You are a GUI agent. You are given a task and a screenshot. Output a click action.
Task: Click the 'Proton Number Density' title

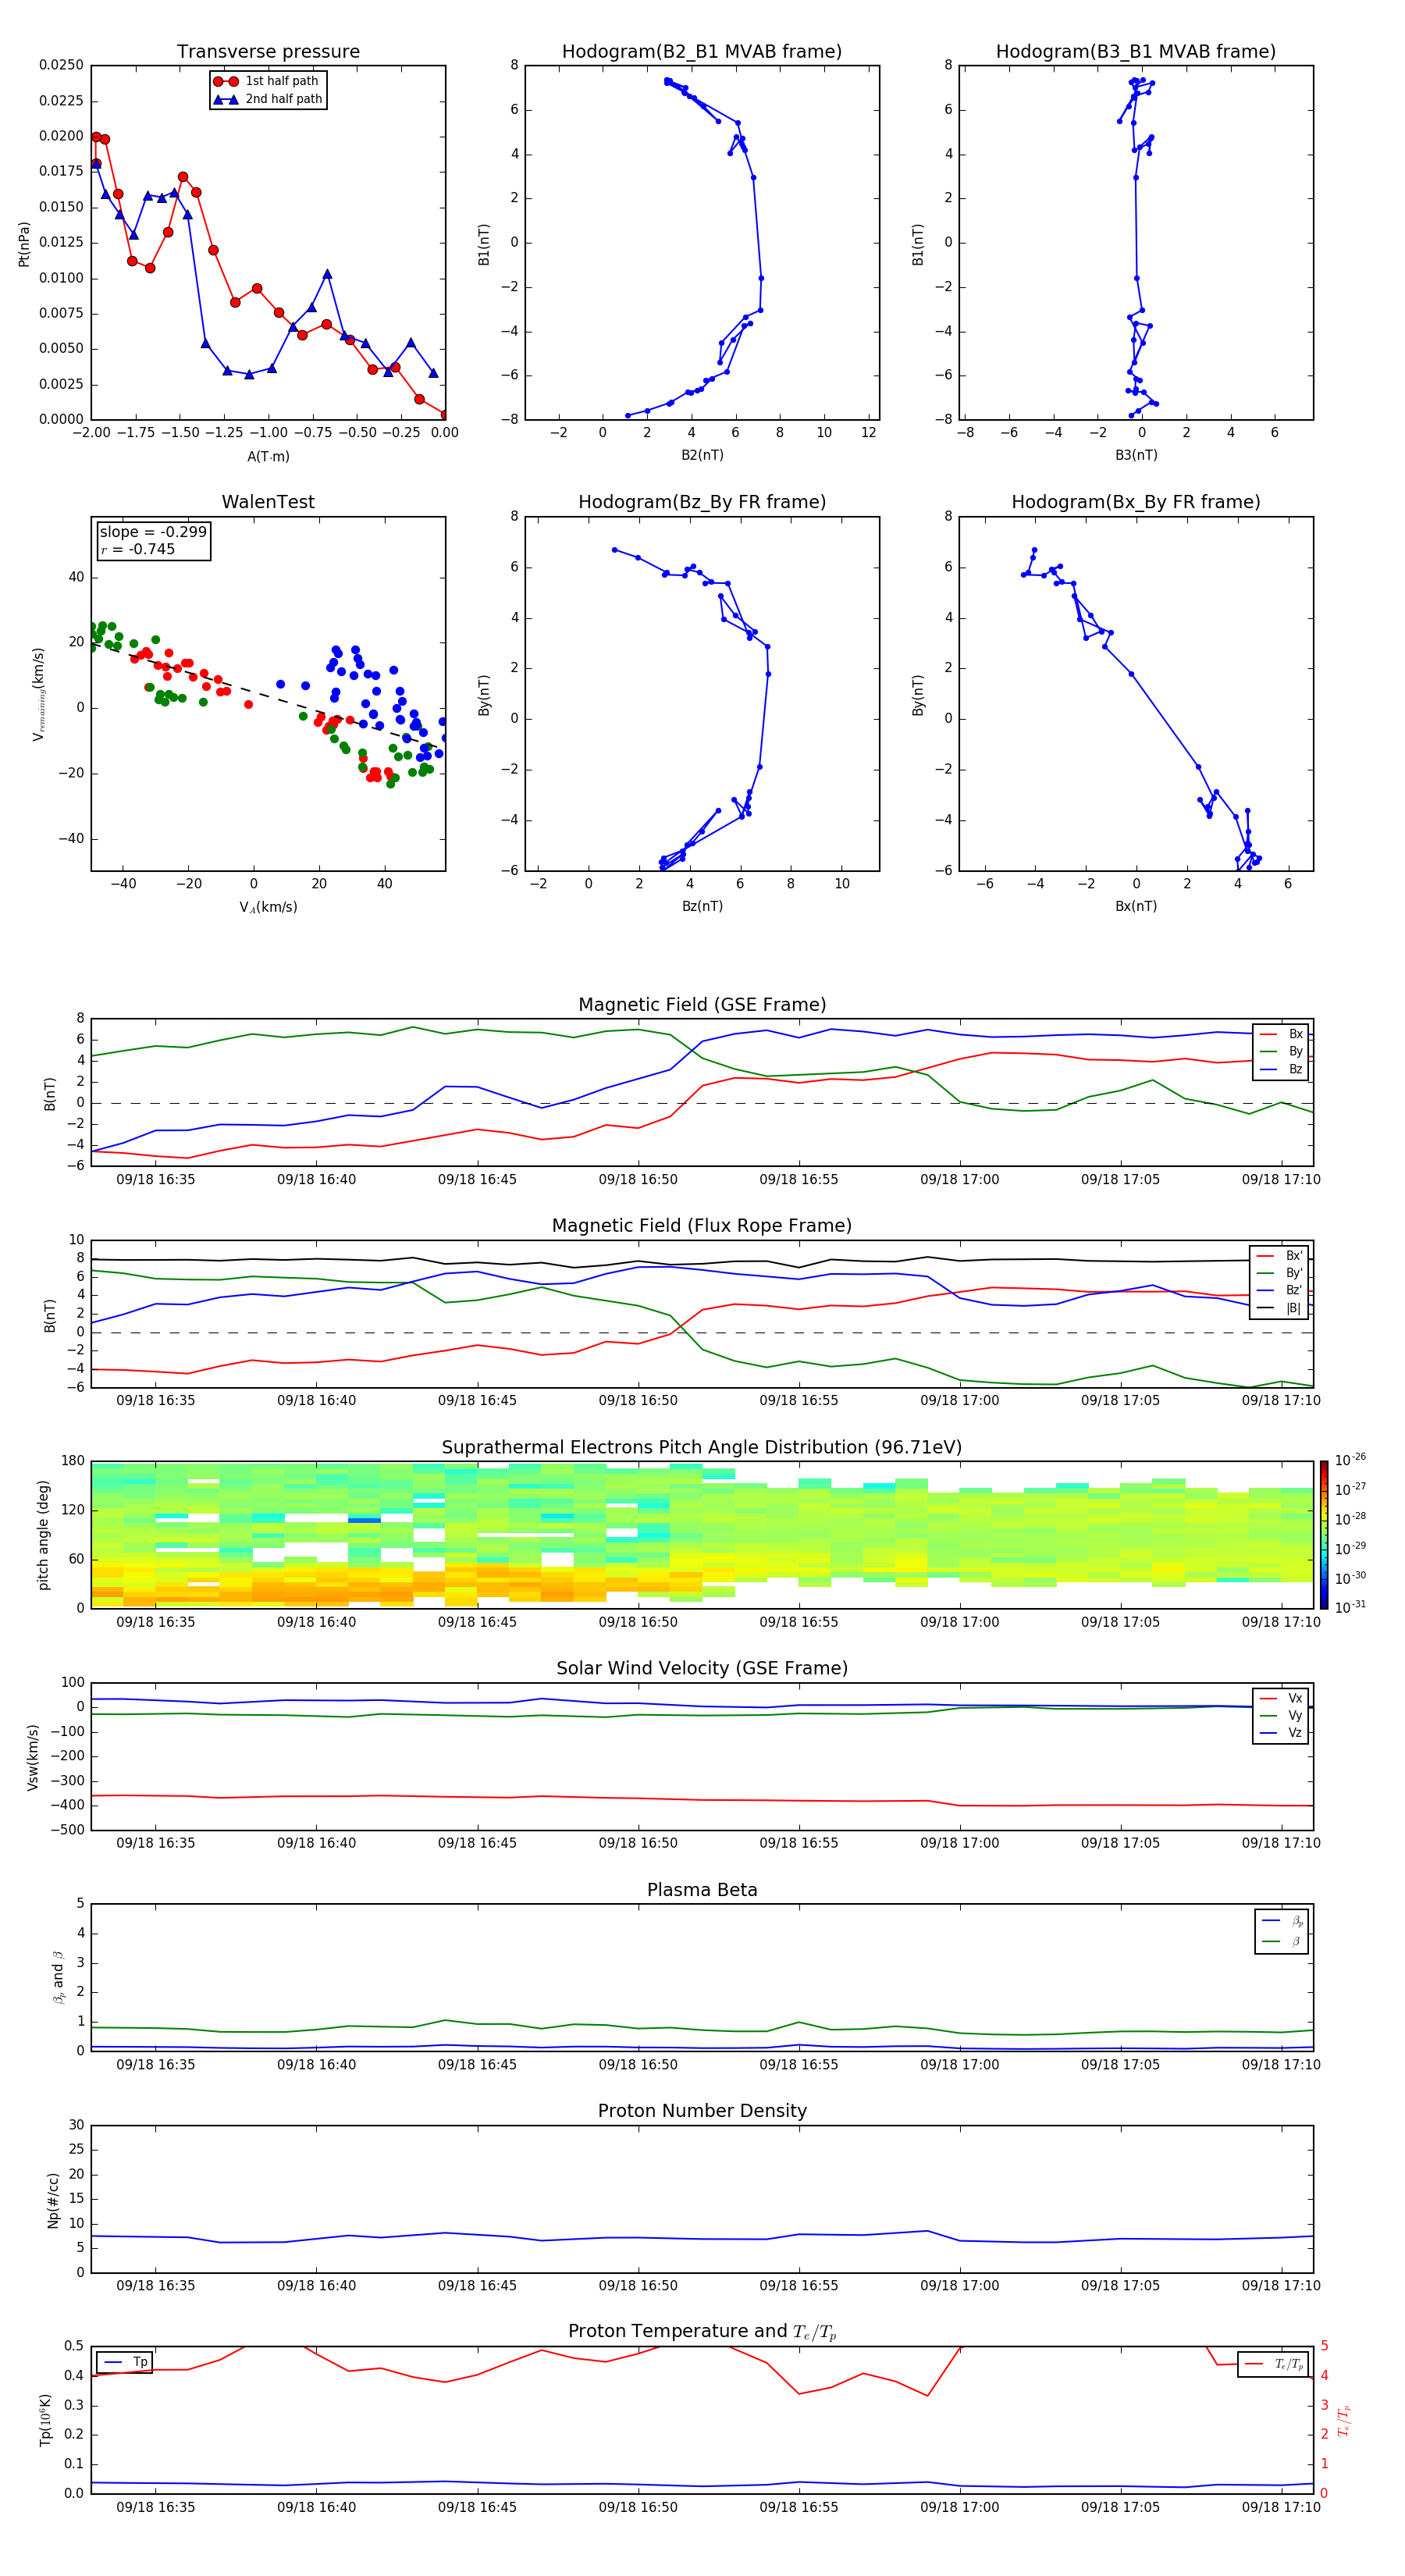click(x=702, y=2111)
